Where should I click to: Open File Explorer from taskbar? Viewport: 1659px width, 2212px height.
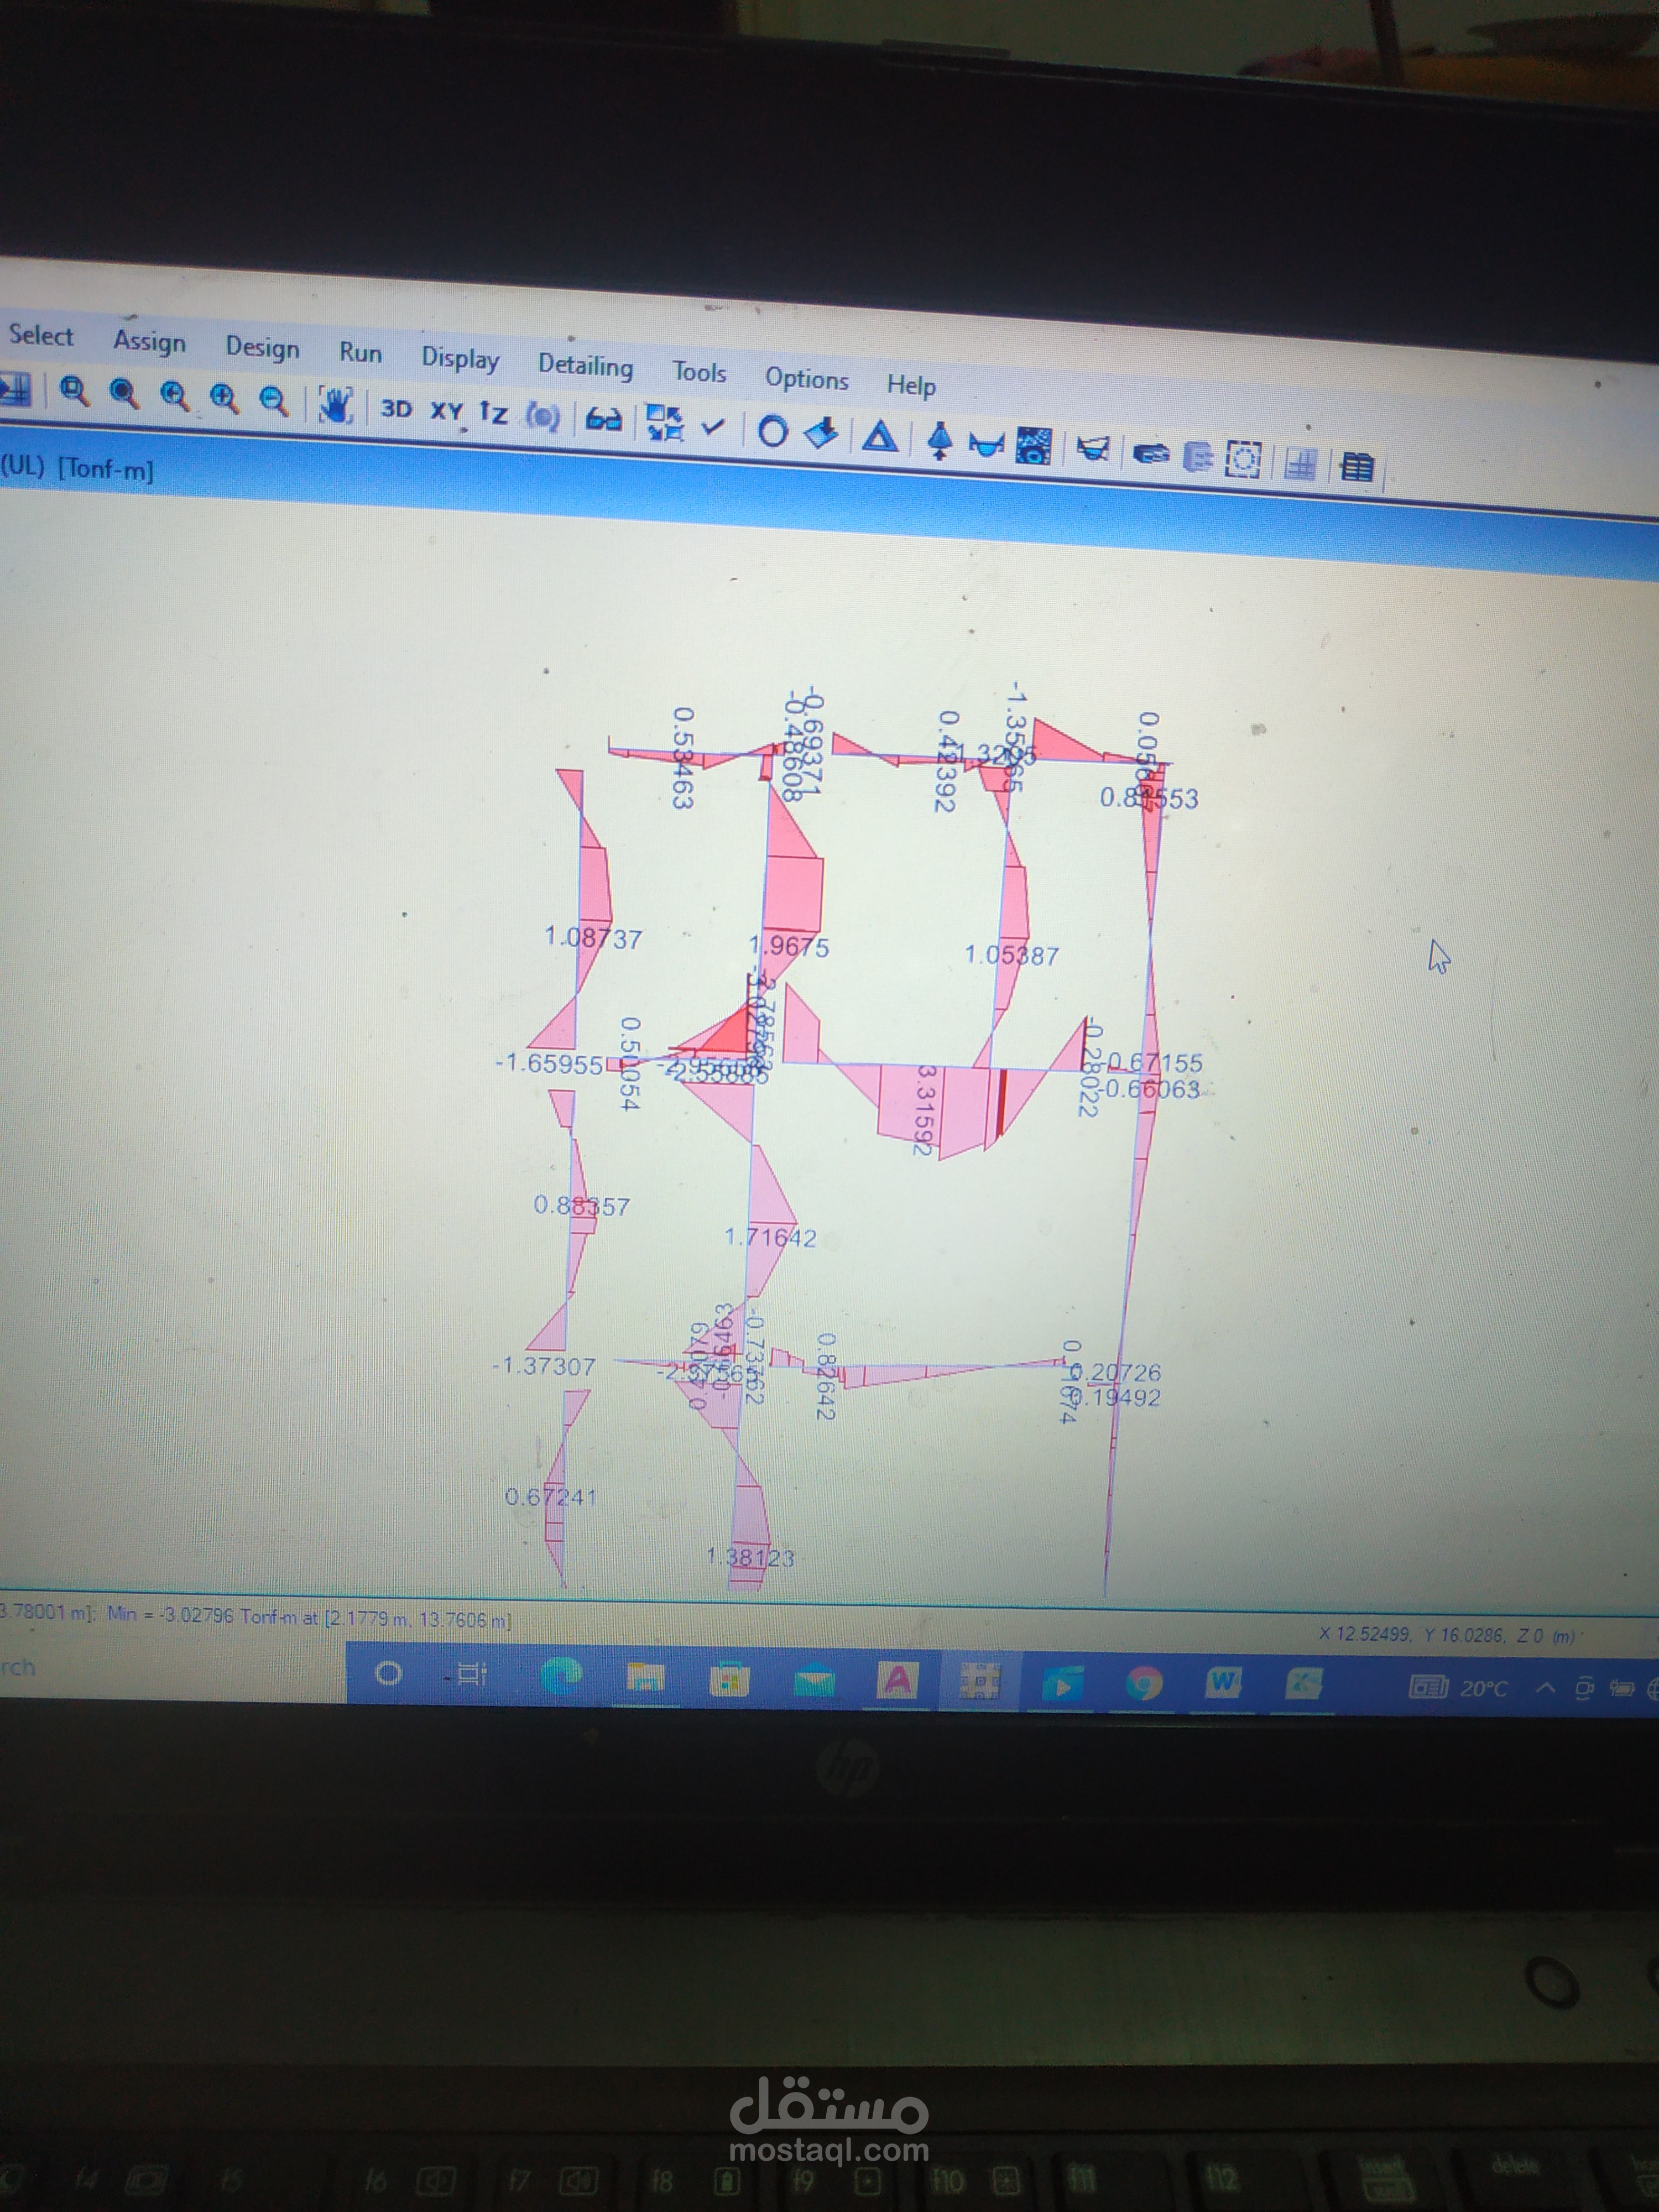click(645, 1677)
